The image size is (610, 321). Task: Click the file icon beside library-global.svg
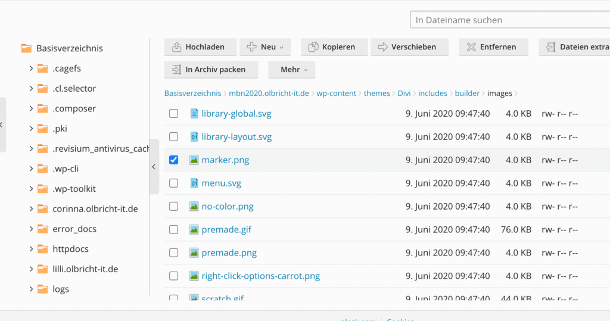click(194, 113)
